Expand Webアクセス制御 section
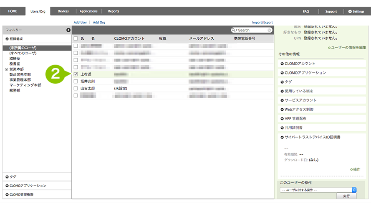371x209 pixels. [282, 110]
